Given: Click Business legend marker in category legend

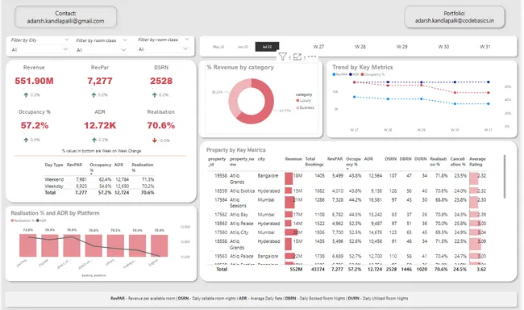Looking at the screenshot, I should (x=297, y=107).
